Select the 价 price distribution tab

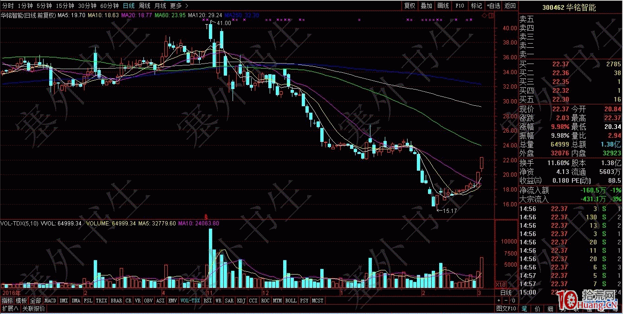click(537, 308)
